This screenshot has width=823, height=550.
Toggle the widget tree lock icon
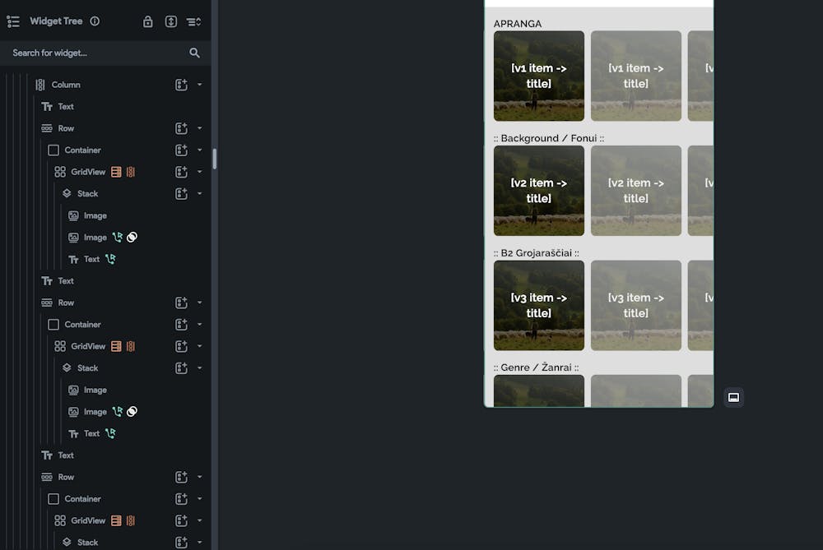[x=148, y=21]
